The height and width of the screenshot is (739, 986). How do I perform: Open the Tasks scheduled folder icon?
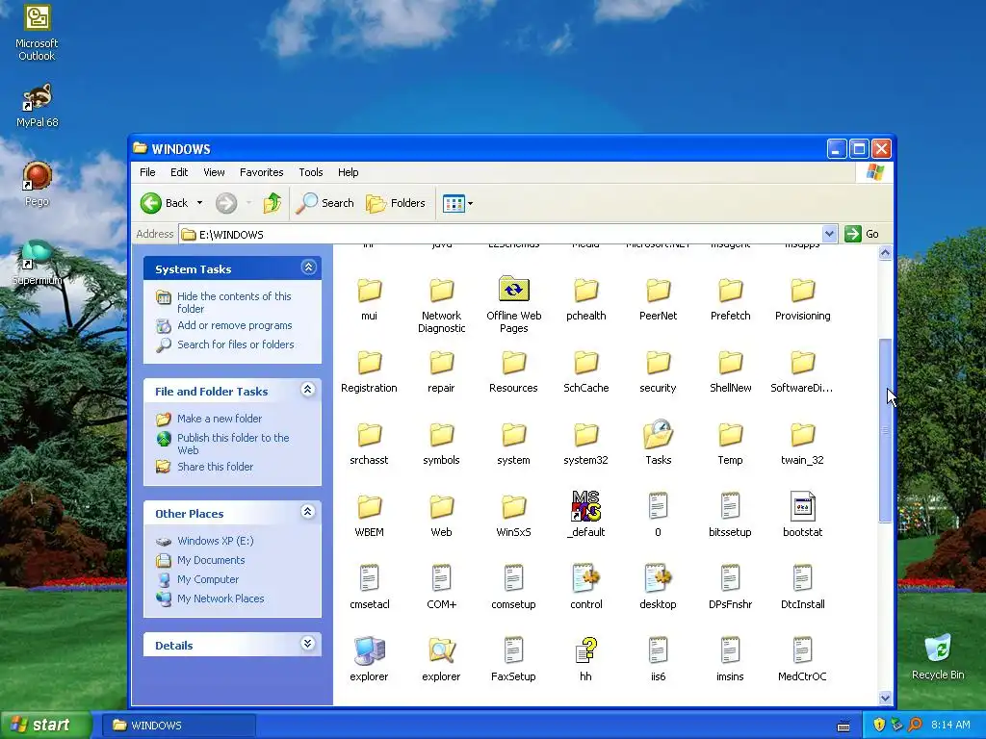[658, 434]
